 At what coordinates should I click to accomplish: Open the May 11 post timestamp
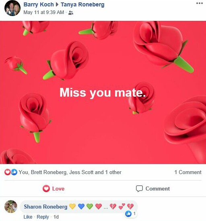(44, 12)
